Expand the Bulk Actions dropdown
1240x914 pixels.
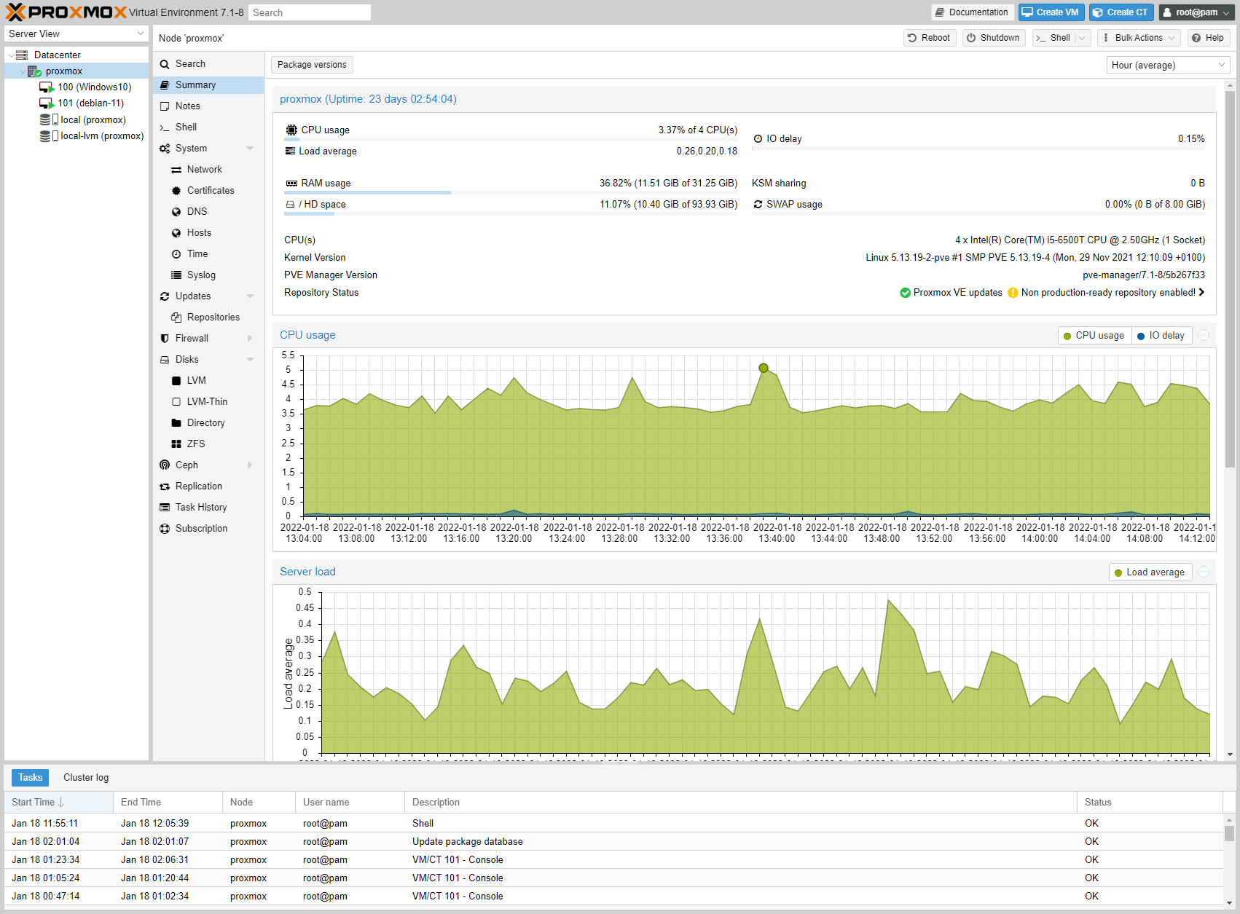1139,38
